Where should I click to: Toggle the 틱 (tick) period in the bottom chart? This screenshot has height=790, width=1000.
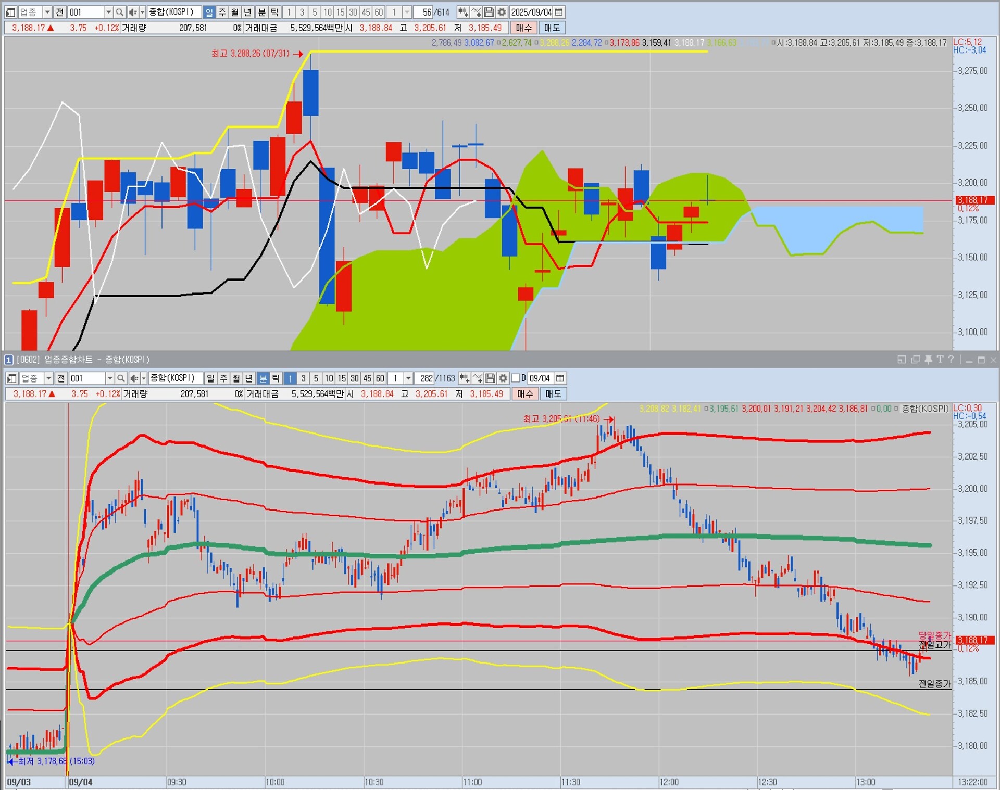276,378
